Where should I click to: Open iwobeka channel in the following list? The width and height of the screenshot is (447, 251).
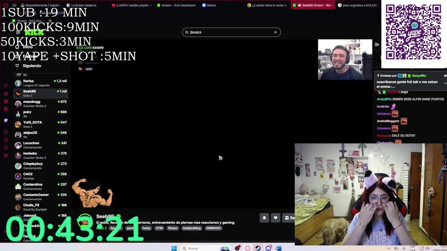tap(41, 155)
